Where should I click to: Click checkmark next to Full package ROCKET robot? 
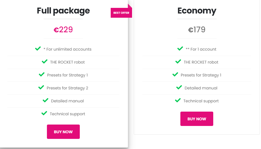pyautogui.click(x=44, y=62)
